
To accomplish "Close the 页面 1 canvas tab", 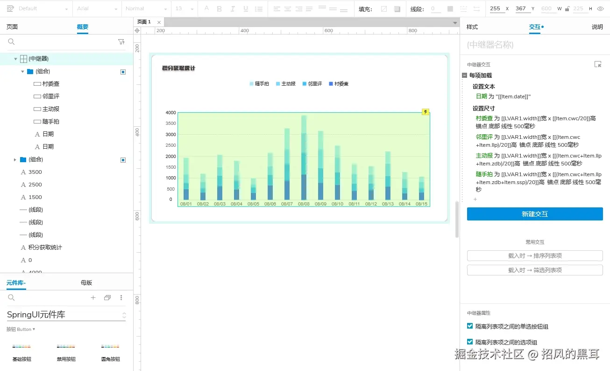I will pyautogui.click(x=159, y=22).
